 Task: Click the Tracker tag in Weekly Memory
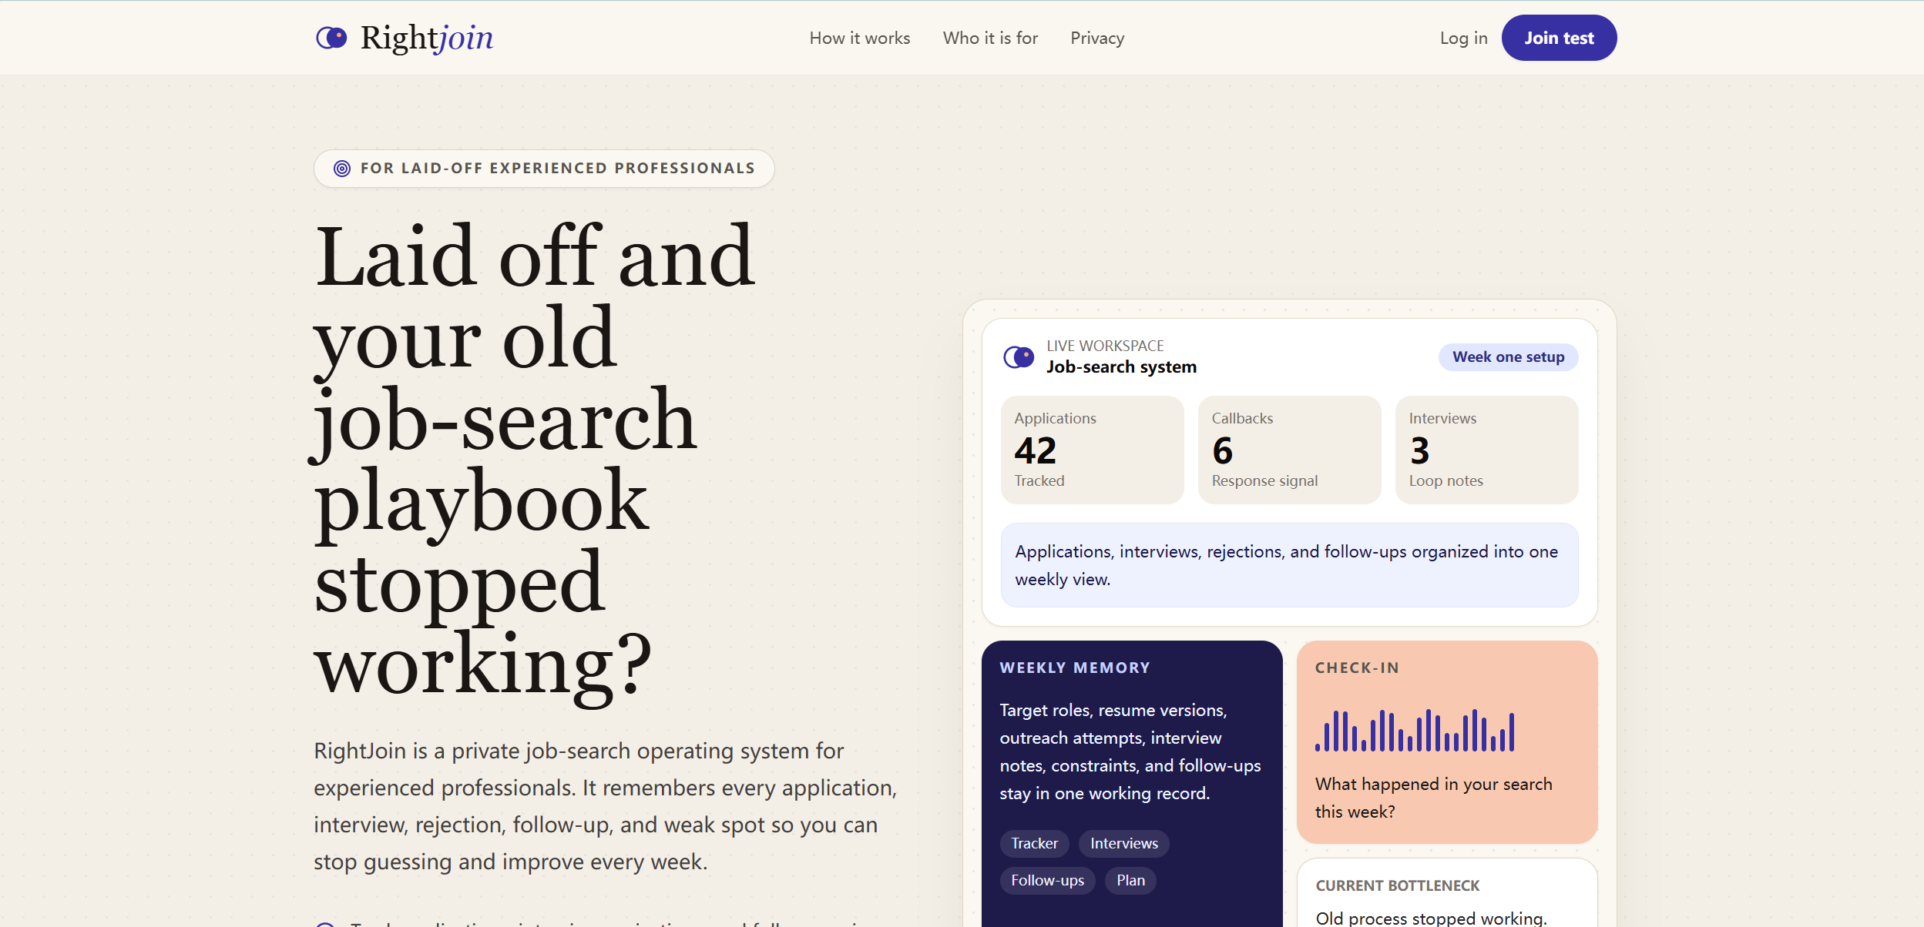1035,844
